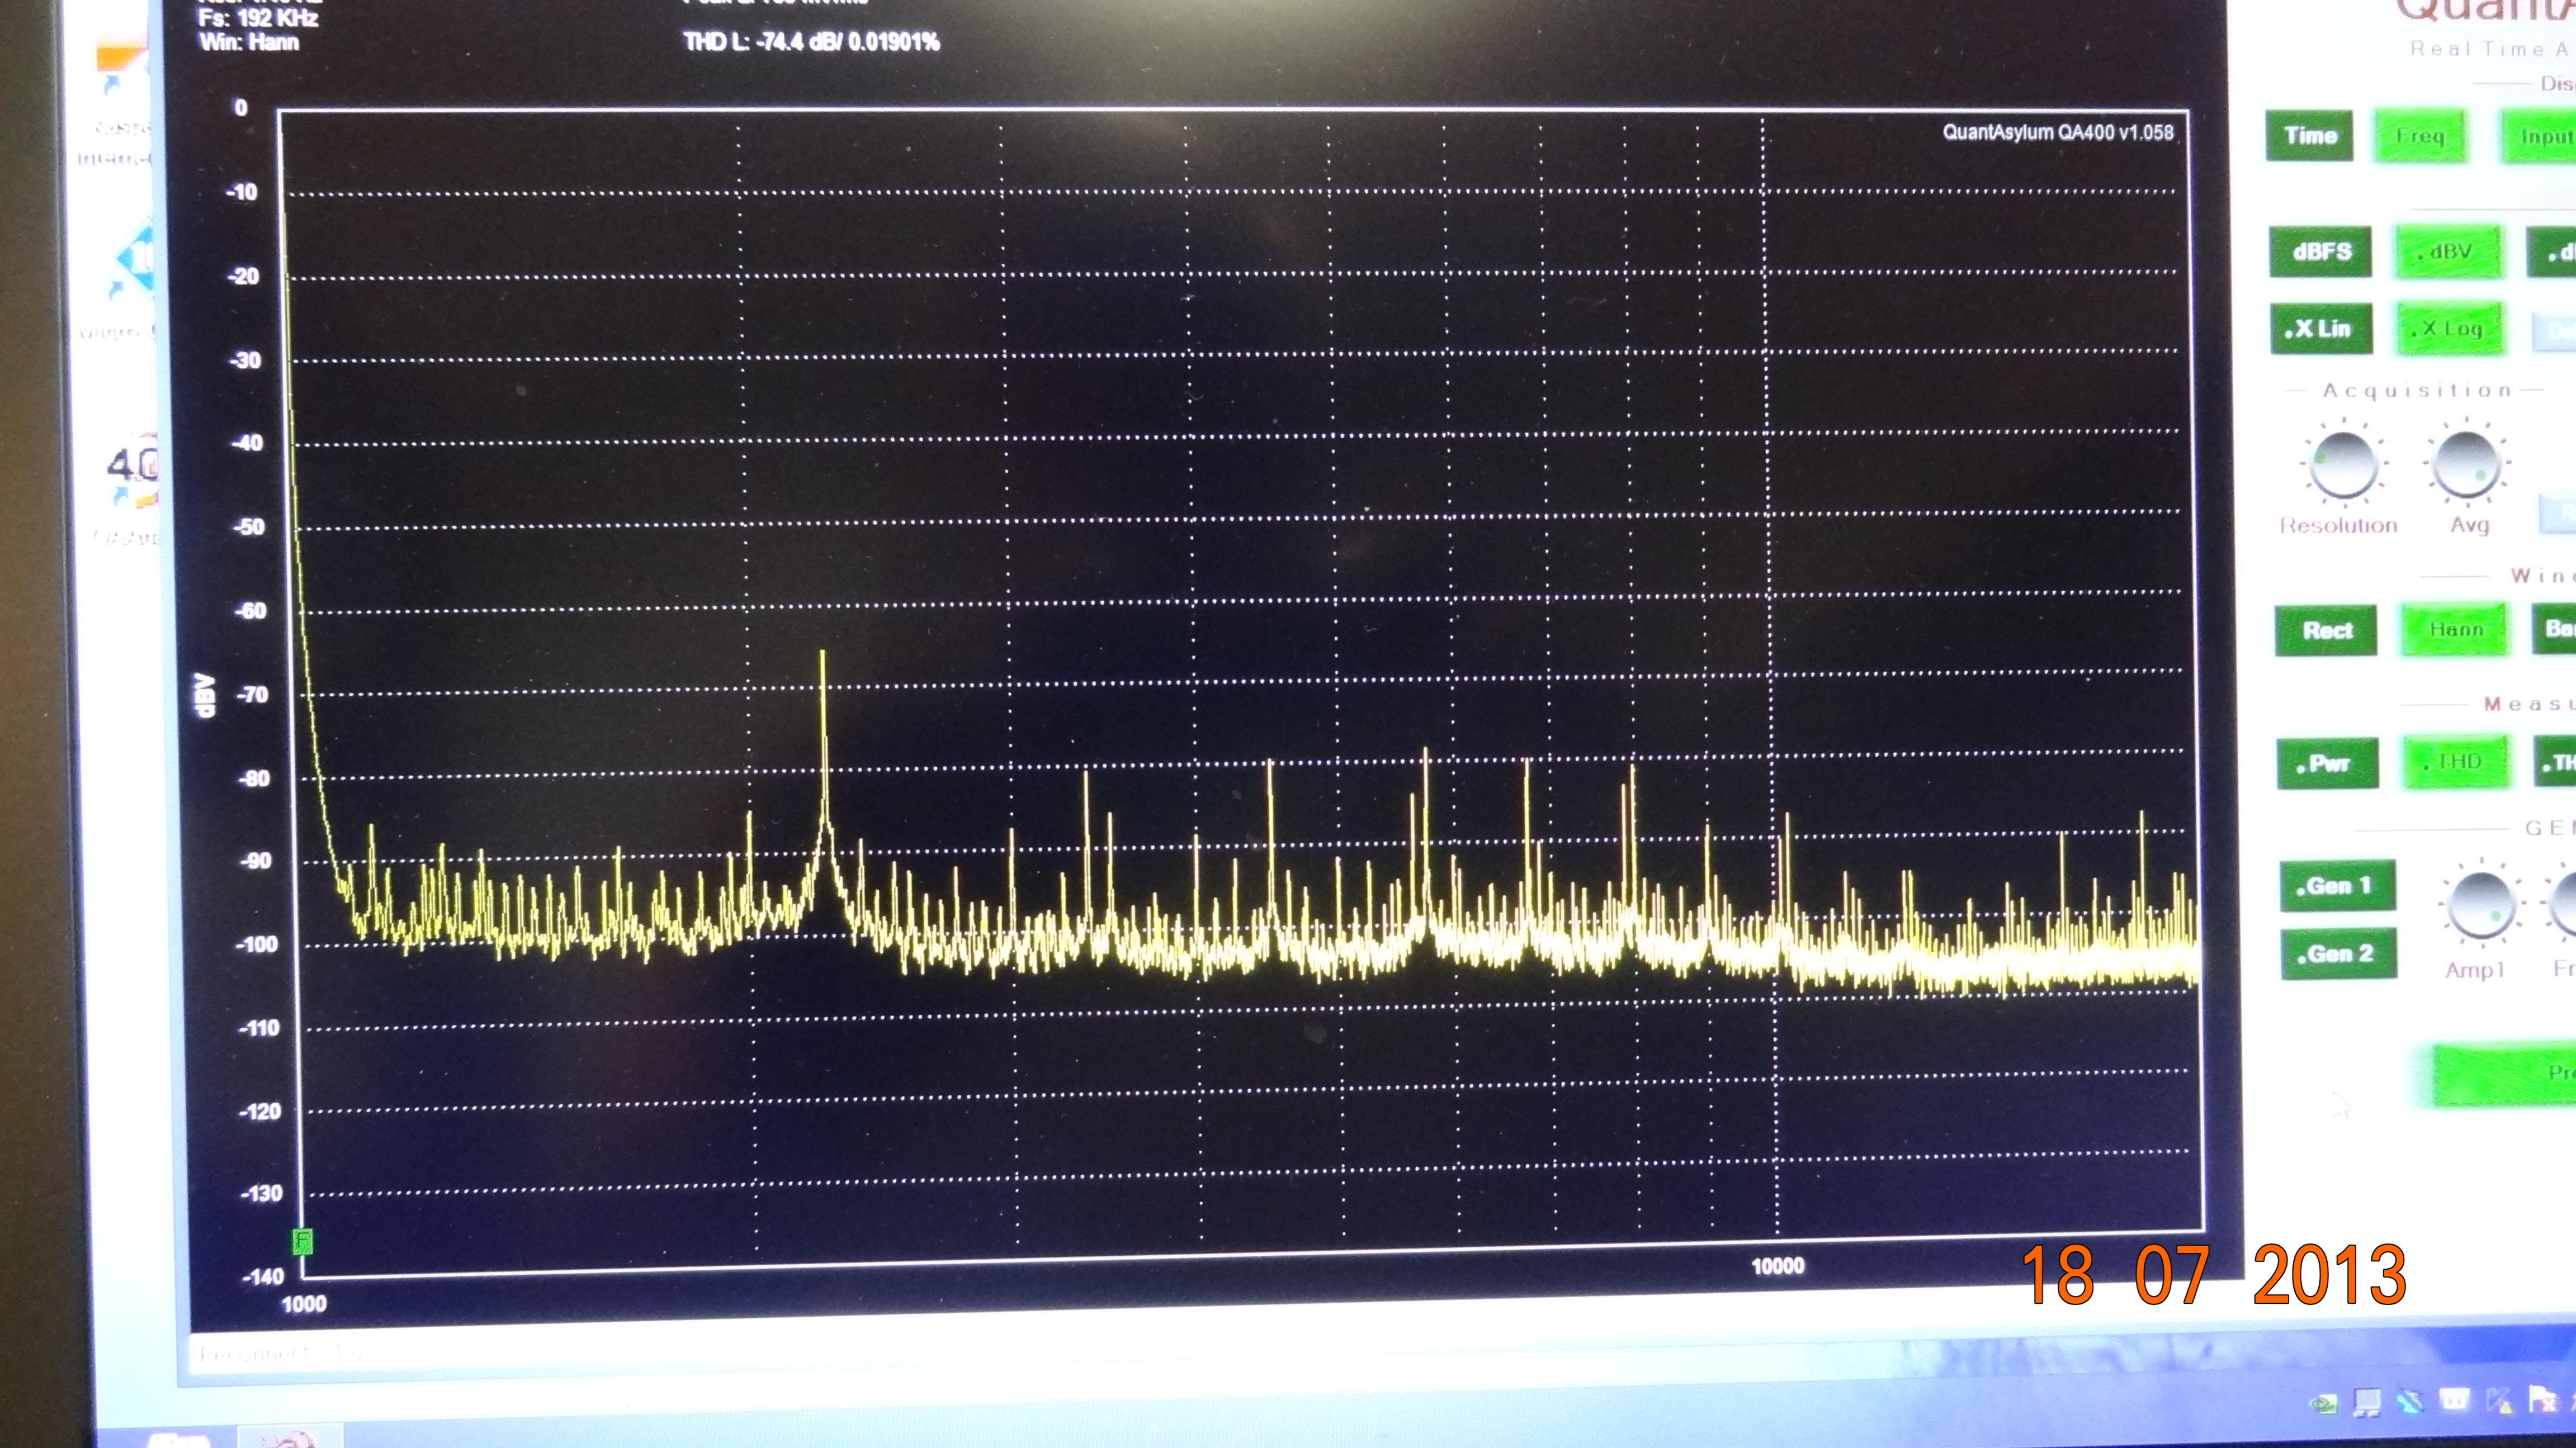
Task: Turn on generator Gen 1
Action: click(2338, 886)
